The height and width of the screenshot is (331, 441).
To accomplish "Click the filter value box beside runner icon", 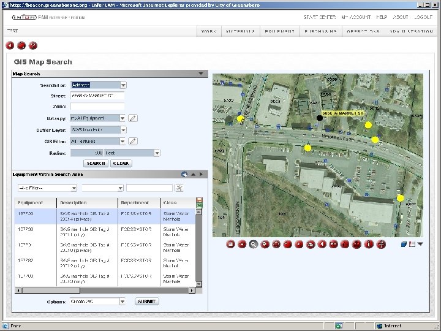I will pos(149,188).
